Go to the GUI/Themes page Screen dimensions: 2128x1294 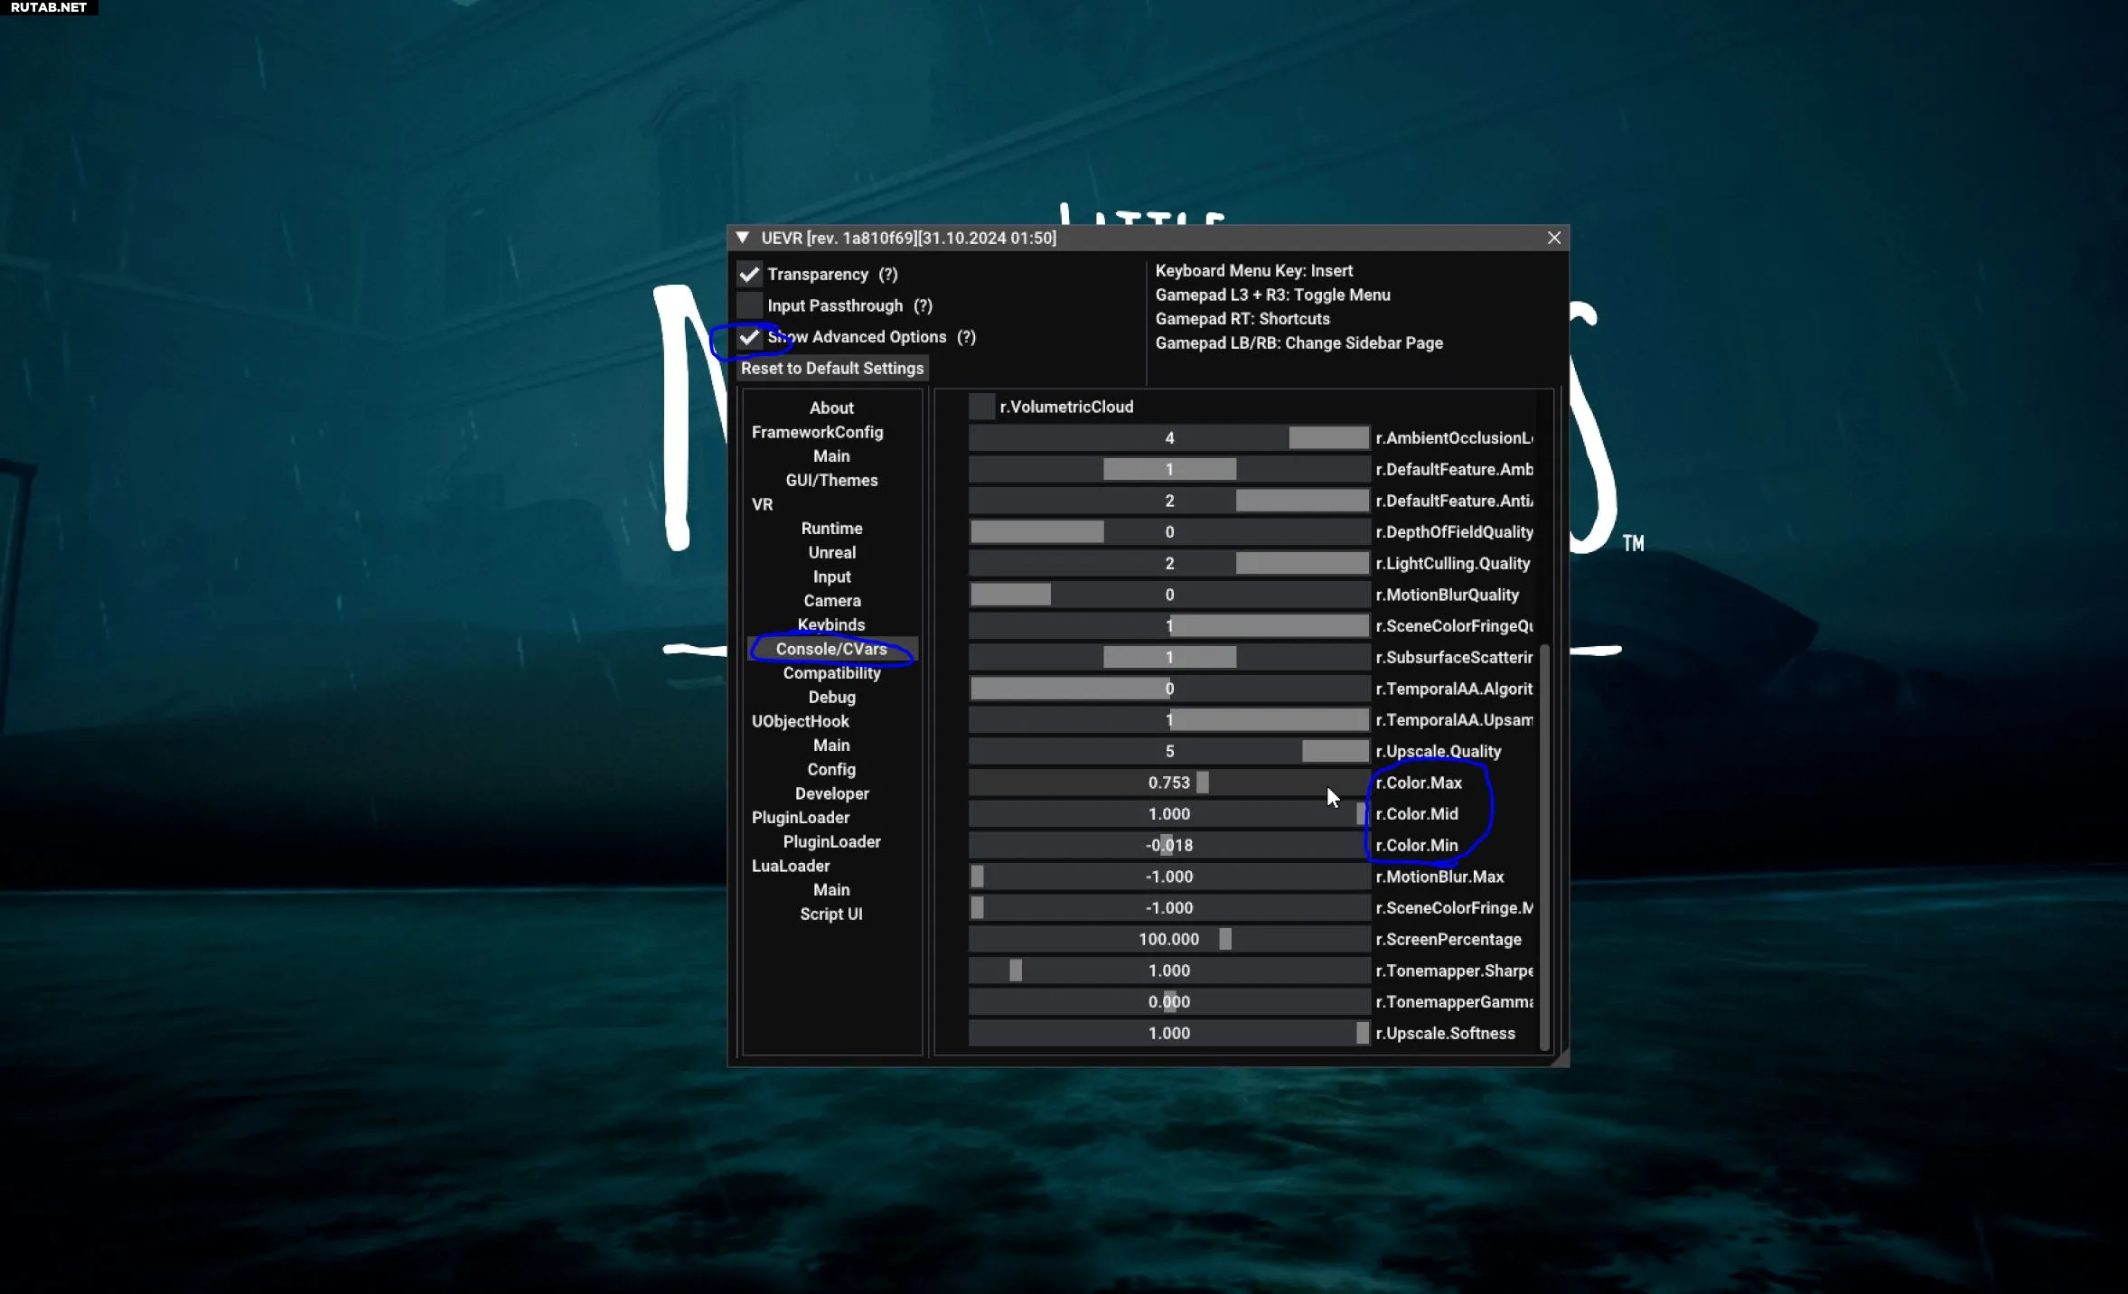point(831,480)
